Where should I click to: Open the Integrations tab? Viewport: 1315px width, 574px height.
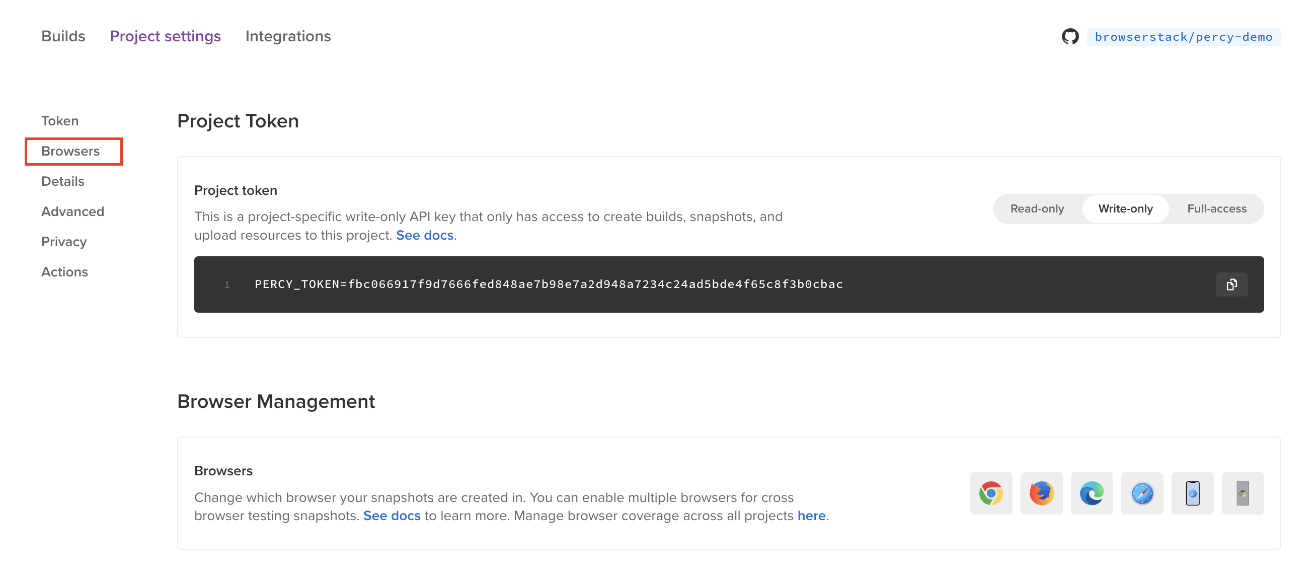(x=288, y=36)
